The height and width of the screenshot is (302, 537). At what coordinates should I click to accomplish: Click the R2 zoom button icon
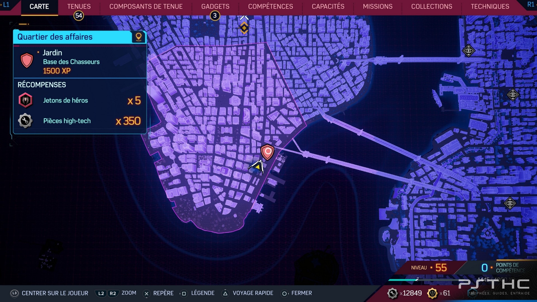click(x=113, y=293)
